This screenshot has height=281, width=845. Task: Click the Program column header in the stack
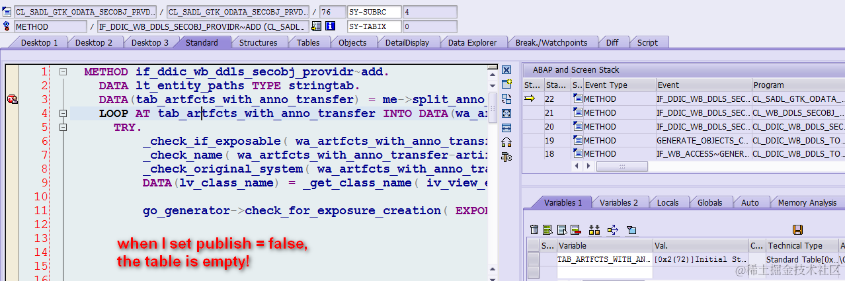(799, 85)
